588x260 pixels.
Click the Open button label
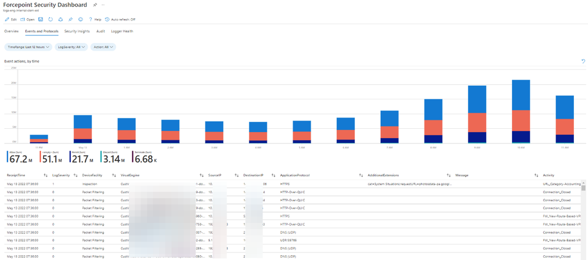tap(31, 19)
